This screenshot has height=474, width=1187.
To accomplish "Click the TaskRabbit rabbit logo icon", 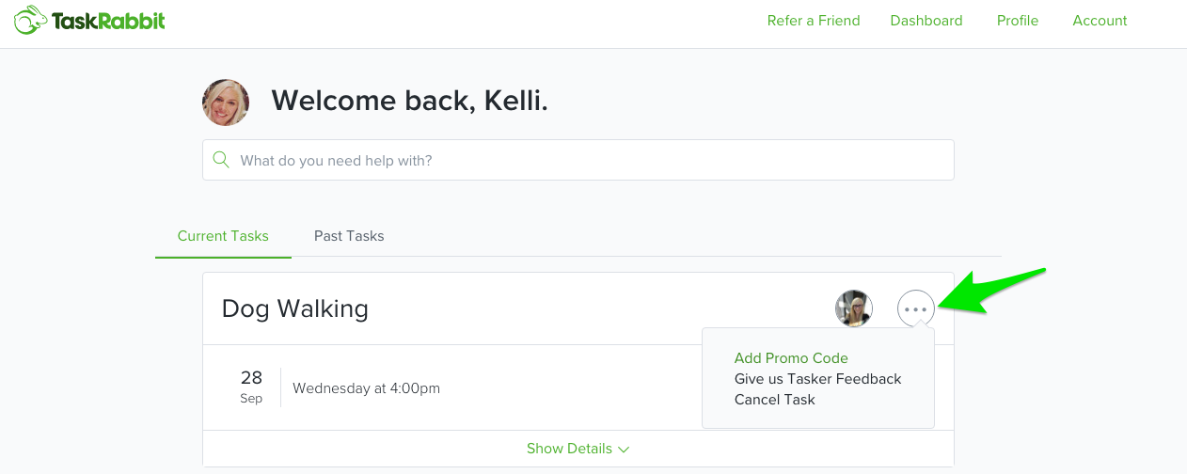I will coord(30,21).
